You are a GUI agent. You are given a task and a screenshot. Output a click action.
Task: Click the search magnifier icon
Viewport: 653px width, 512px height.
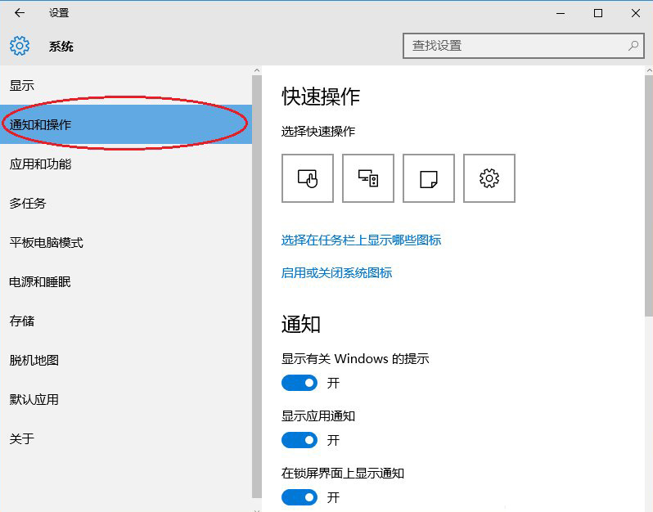633,45
